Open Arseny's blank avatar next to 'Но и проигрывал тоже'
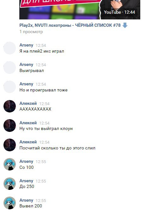This screenshot has width=158, height=216. 9,87
